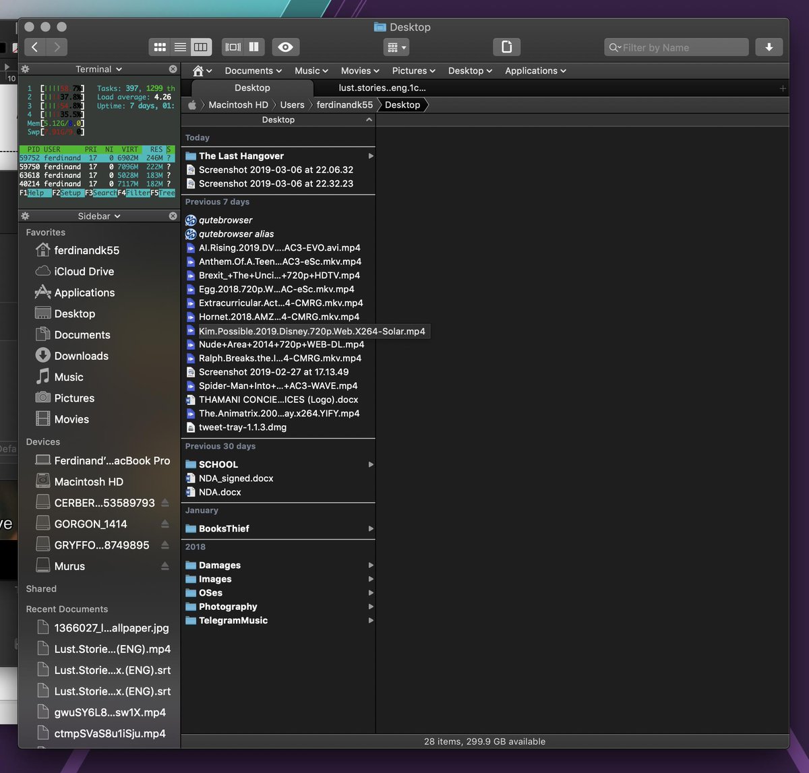
Task: Eject the GRYFFO...8749895 volume
Action: 165,545
